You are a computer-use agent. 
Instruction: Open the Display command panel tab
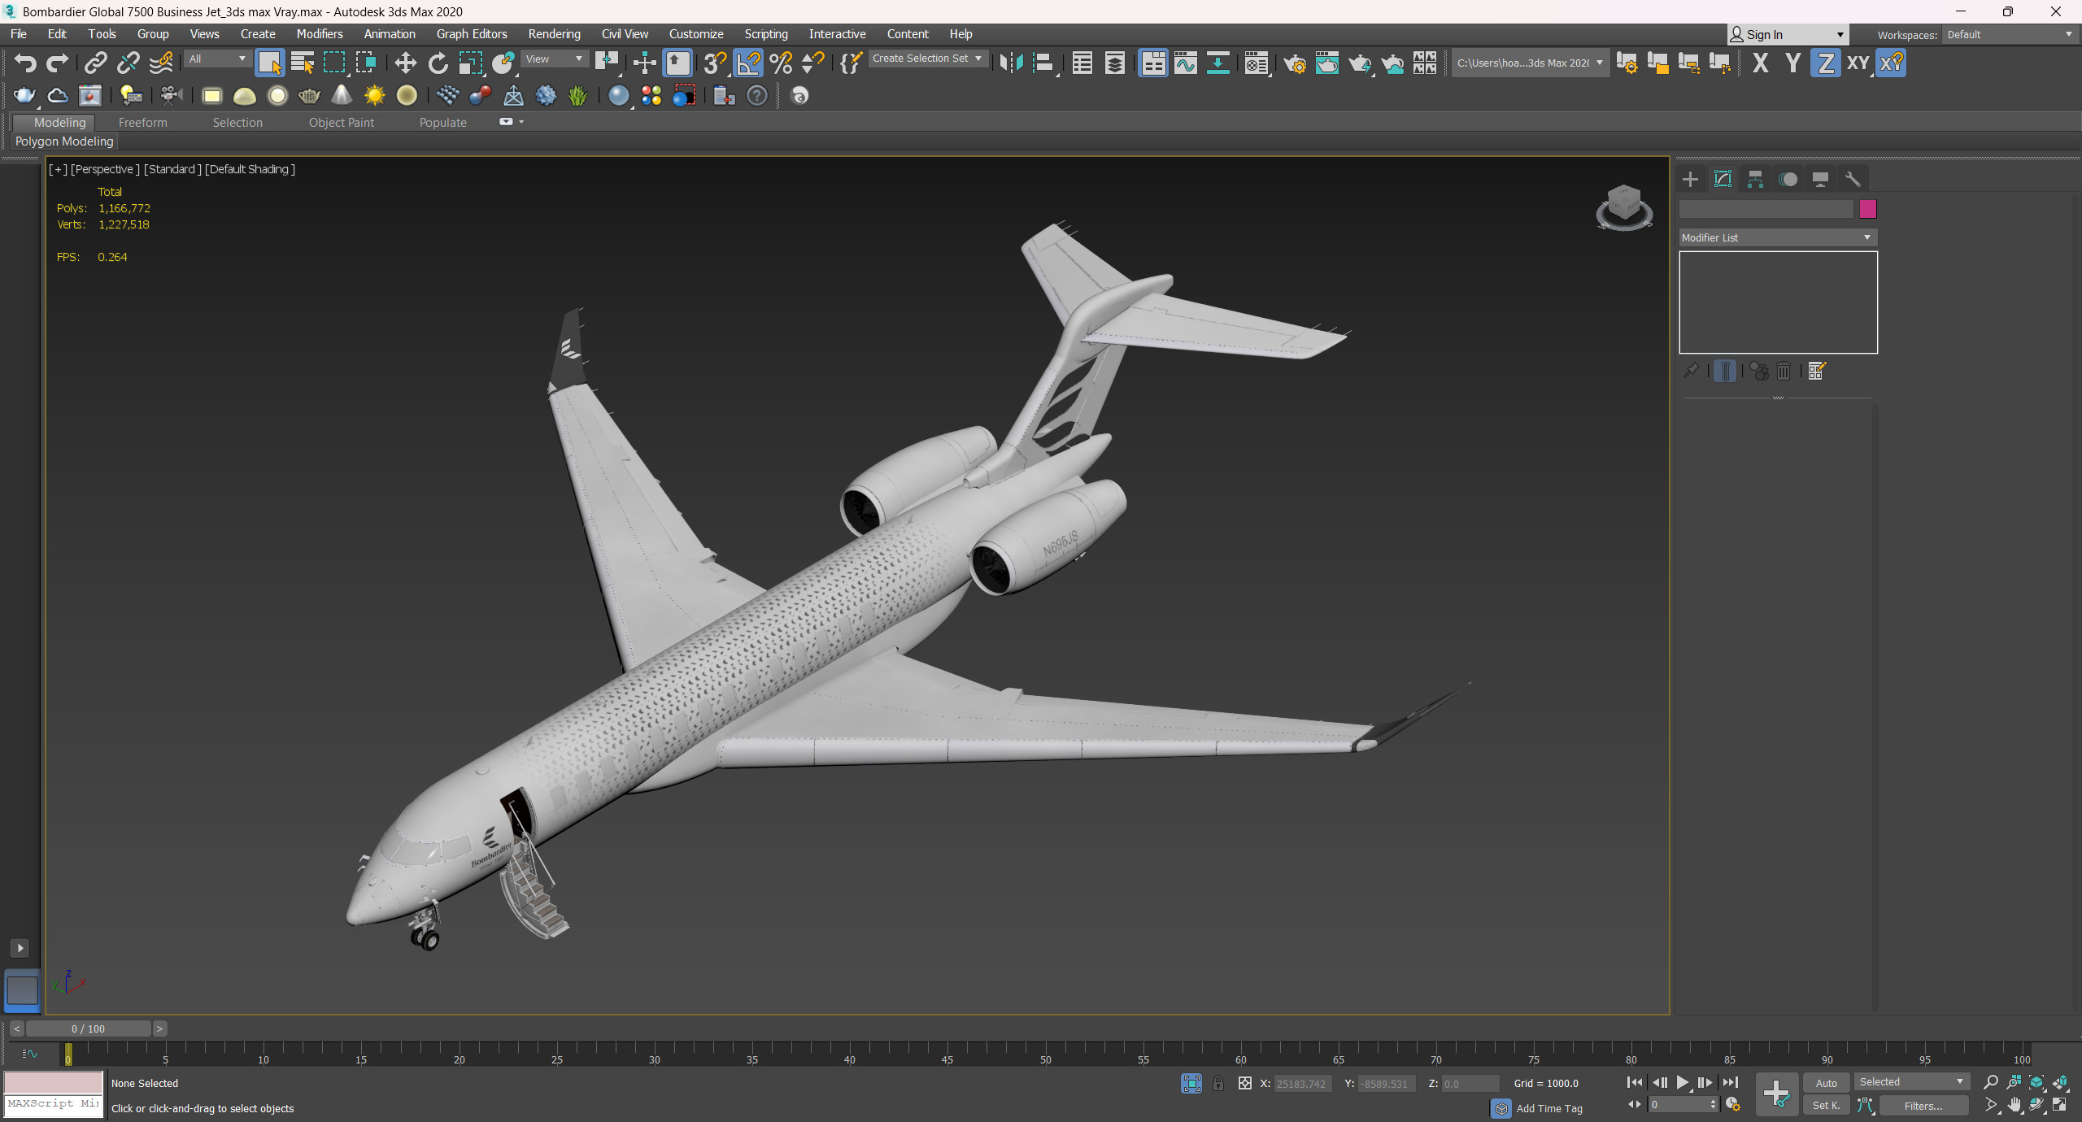coord(1820,179)
